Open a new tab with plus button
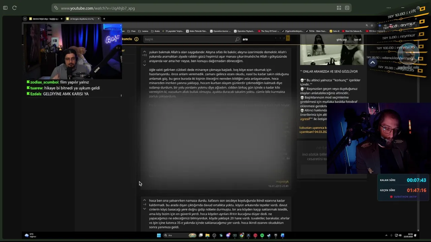 (x=104, y=19)
